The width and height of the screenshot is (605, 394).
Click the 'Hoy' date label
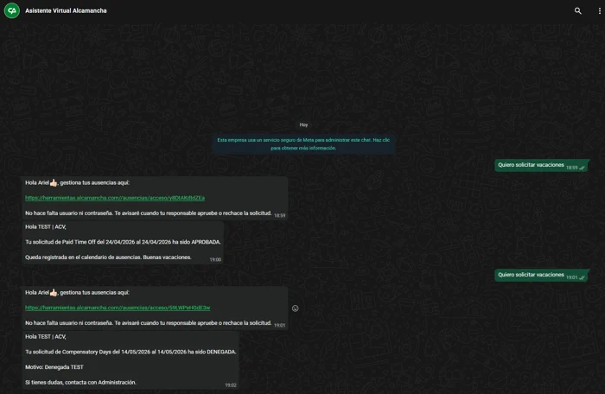tap(303, 124)
